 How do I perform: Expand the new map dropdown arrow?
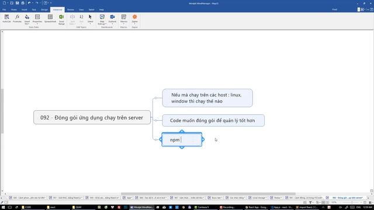8,3
